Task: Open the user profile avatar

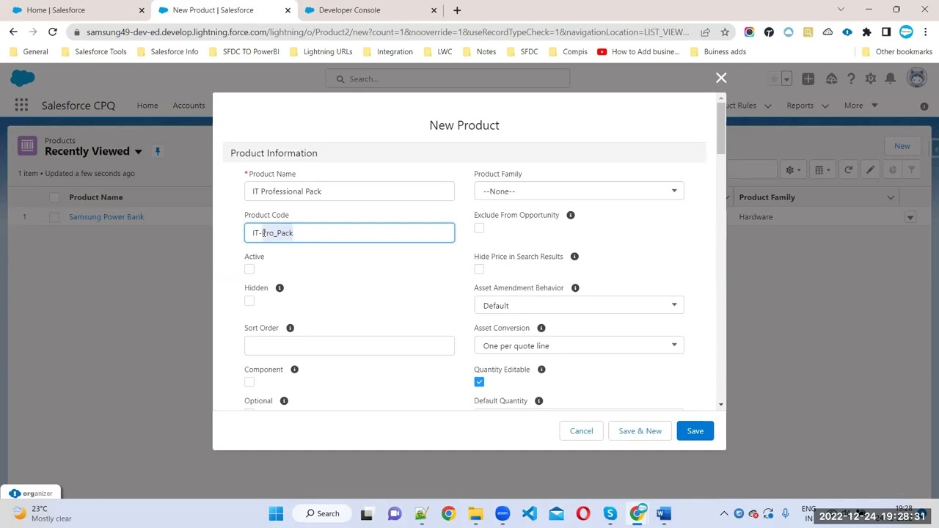Action: (x=916, y=78)
